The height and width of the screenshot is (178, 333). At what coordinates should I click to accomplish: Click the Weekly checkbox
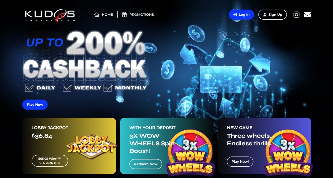tap(67, 88)
